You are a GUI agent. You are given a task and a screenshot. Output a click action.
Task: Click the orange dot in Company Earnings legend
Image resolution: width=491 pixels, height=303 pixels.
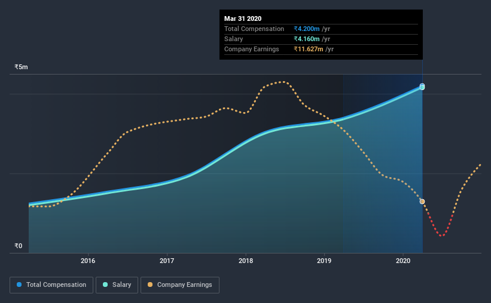point(150,285)
